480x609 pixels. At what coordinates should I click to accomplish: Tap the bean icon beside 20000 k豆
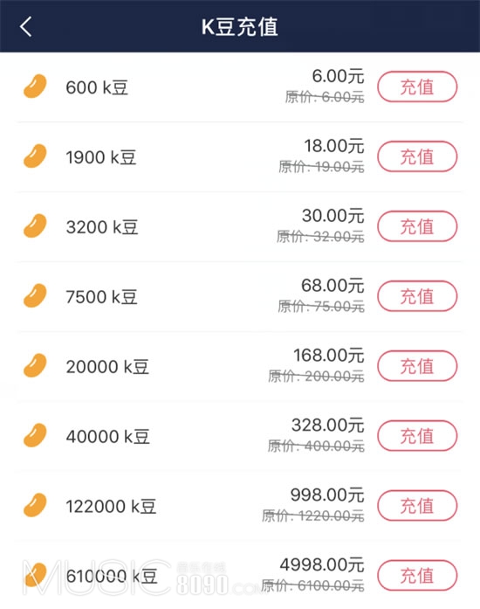click(35, 365)
